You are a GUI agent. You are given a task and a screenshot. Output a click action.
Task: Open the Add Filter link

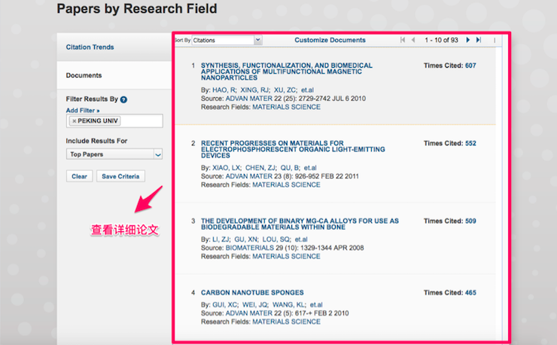tap(83, 110)
